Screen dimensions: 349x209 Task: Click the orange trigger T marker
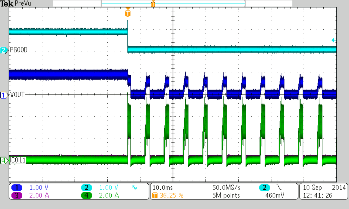point(127,13)
